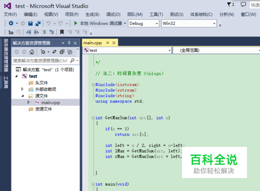Open the 测试(S) menu
260x191 pixels.
pos(176,15)
